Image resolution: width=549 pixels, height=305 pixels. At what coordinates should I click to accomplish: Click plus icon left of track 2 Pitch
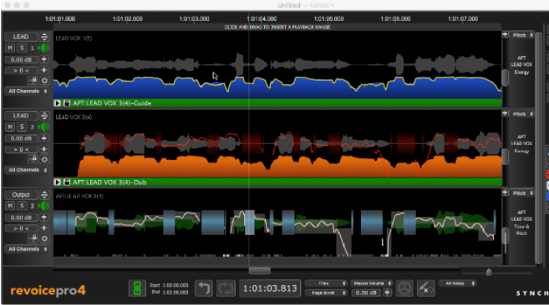tap(506, 113)
